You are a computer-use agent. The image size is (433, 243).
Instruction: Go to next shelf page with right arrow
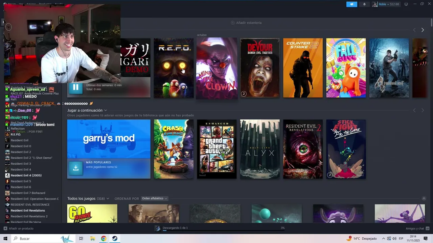[423, 30]
